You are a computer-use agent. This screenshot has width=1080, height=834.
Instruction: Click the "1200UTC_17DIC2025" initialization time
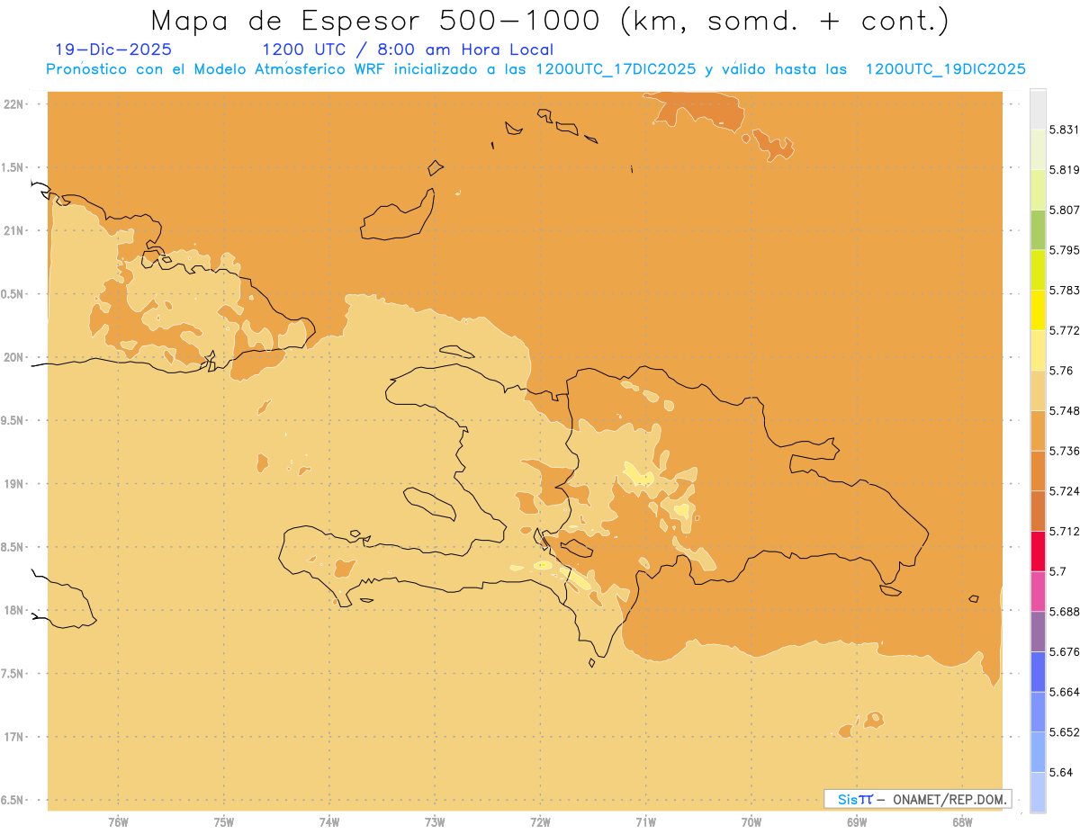pyautogui.click(x=616, y=69)
